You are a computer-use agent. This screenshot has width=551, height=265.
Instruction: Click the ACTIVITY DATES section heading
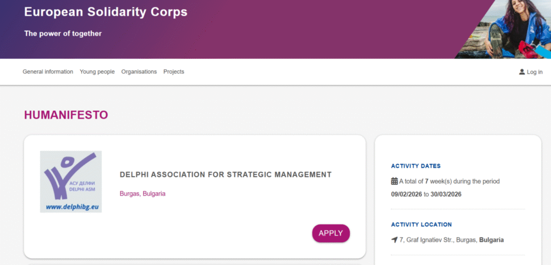tap(416, 166)
